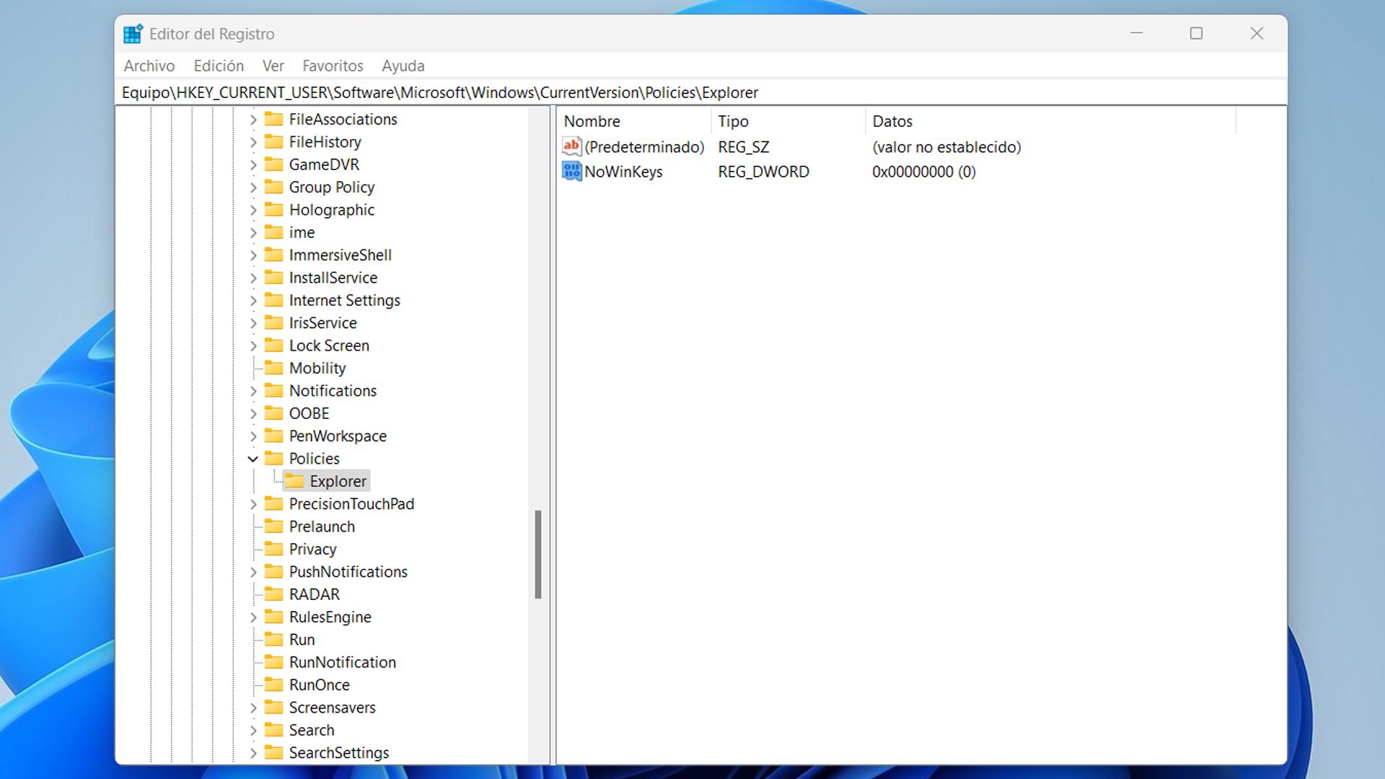
Task: Click the Registry Editor icon in the title bar
Action: point(133,32)
